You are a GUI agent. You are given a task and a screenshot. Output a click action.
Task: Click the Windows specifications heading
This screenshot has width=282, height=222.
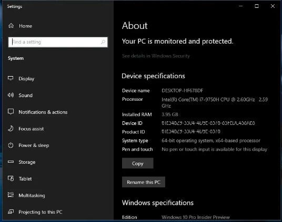(x=158, y=203)
